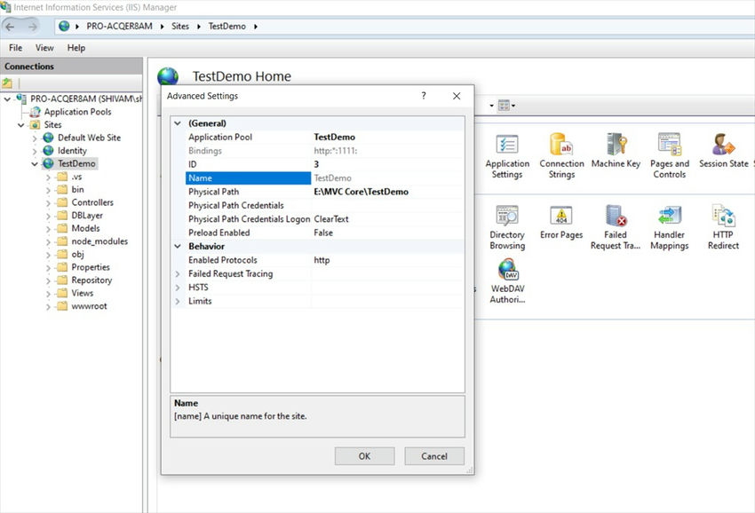Click Sites in the breadcrumb path
Viewport: 755px width, 513px height.
pyautogui.click(x=180, y=27)
